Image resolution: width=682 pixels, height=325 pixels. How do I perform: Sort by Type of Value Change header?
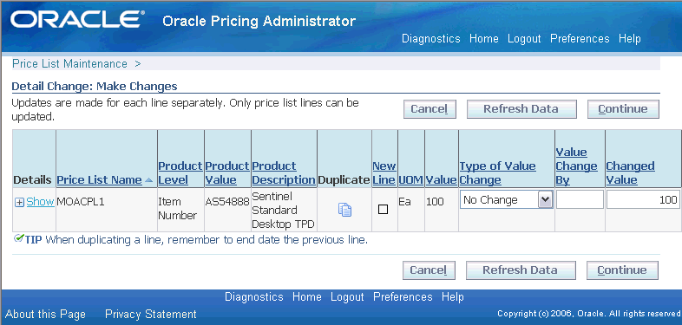[x=497, y=173]
